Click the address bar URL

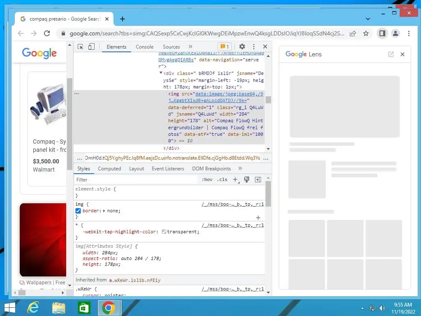pyautogui.click(x=207, y=33)
